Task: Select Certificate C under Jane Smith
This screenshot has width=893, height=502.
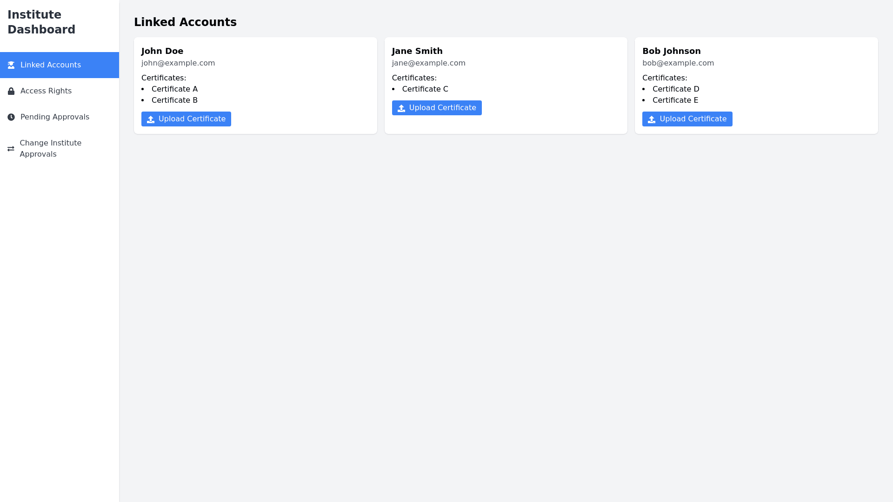Action: 425,89
